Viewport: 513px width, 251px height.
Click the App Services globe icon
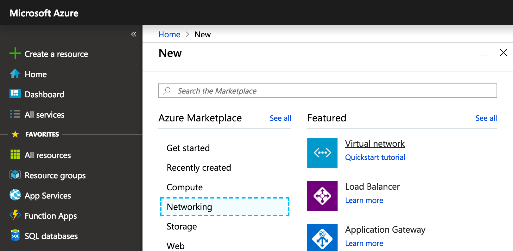click(x=15, y=195)
